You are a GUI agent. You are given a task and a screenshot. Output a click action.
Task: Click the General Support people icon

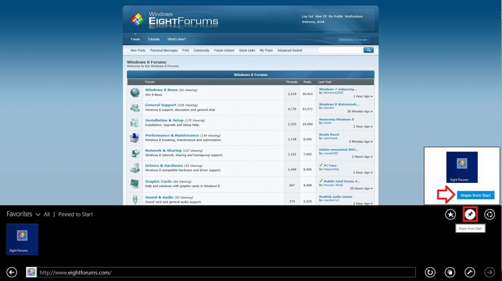[135, 108]
